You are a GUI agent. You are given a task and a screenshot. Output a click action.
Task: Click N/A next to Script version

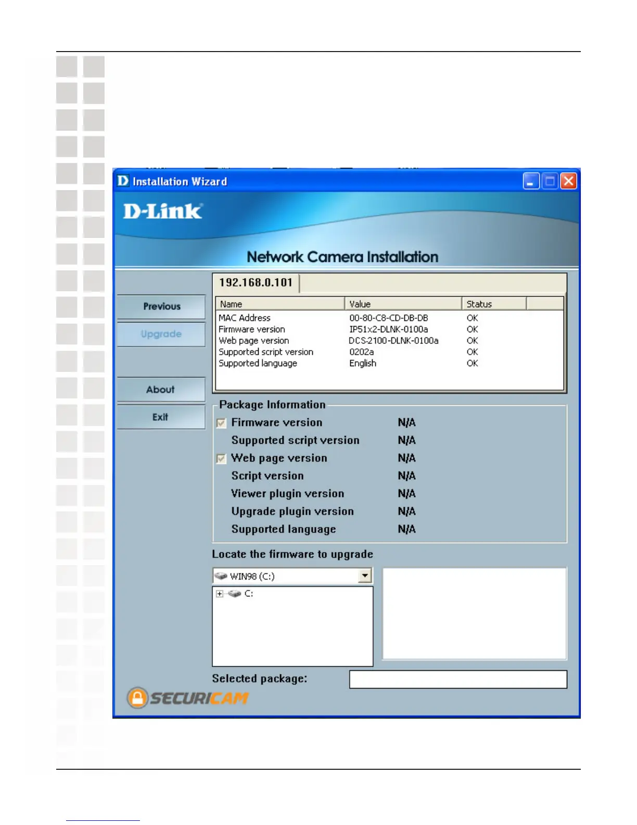(407, 476)
